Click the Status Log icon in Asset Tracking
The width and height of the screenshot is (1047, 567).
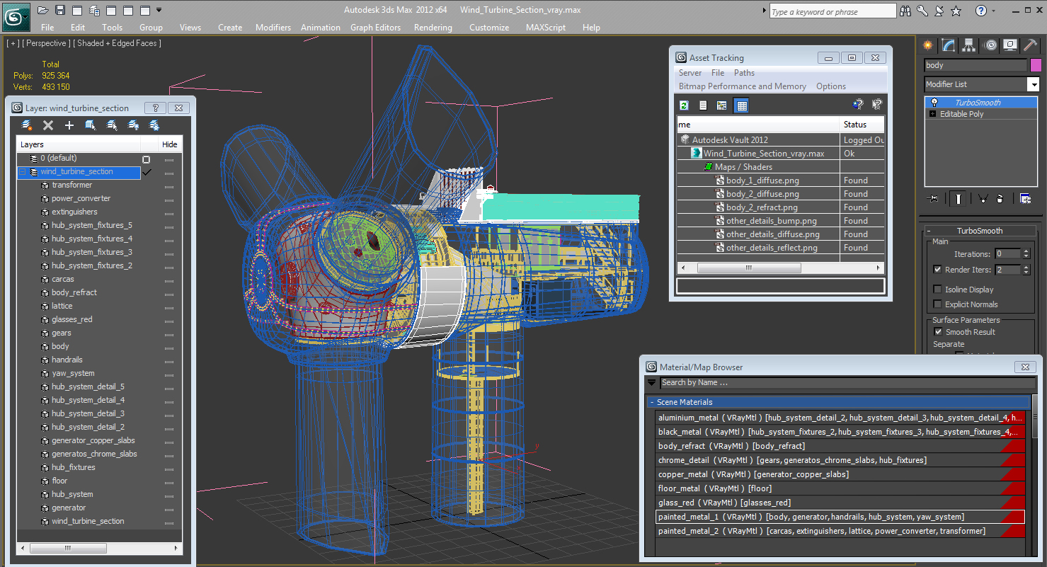coord(703,105)
